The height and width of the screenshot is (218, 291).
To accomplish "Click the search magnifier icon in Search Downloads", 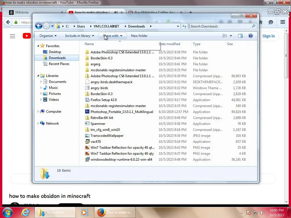I will point(253,26).
